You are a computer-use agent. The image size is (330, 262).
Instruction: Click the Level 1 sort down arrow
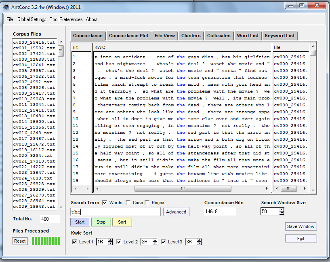[110, 244]
